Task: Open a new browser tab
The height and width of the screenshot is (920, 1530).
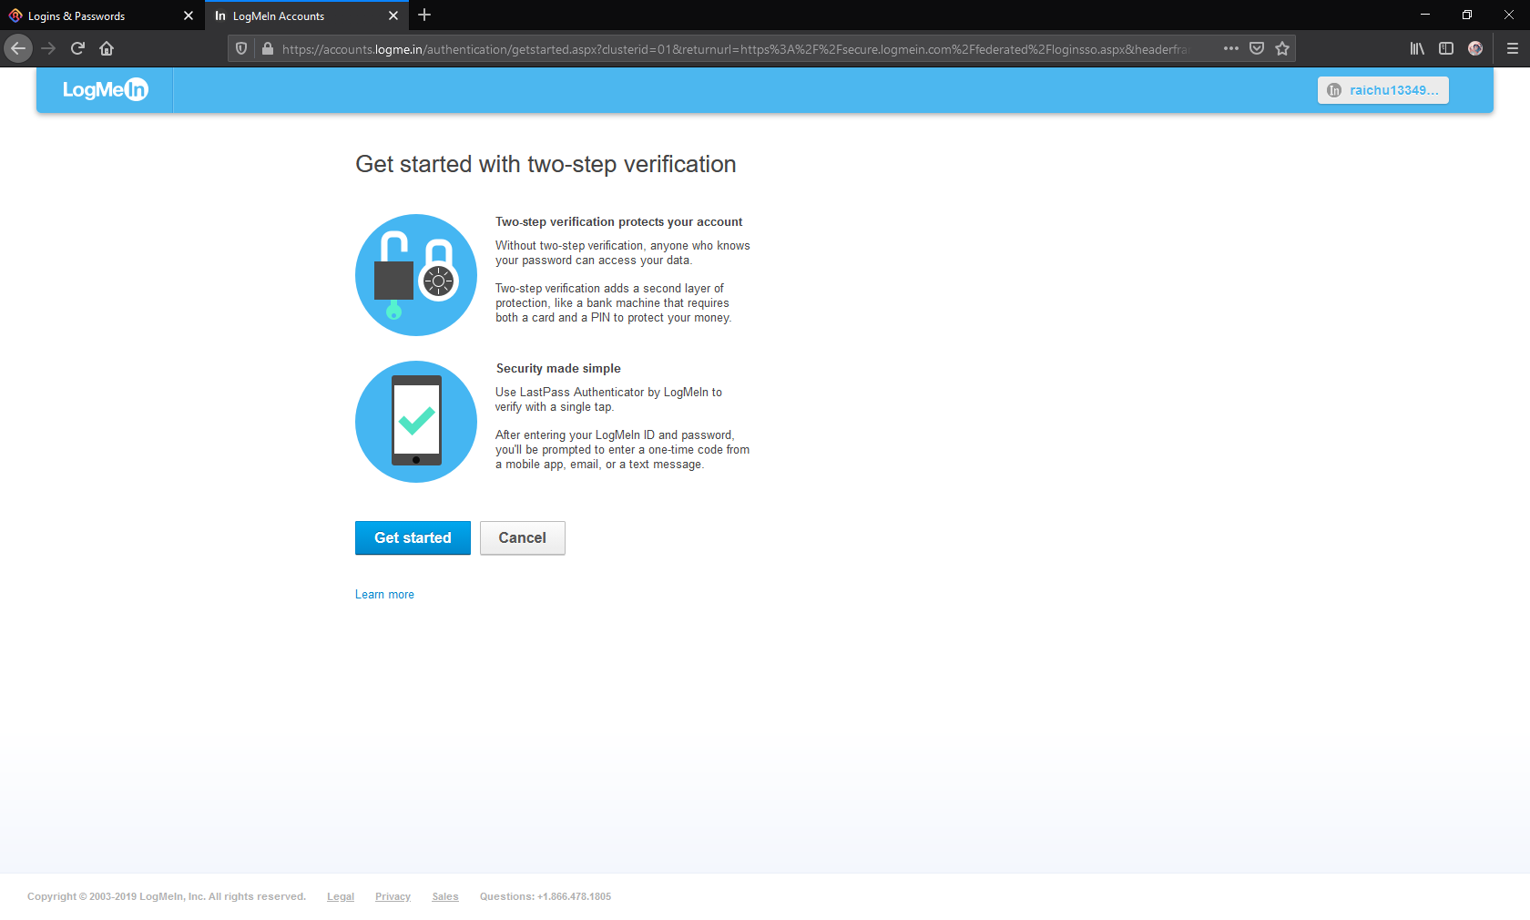Action: tap(424, 15)
